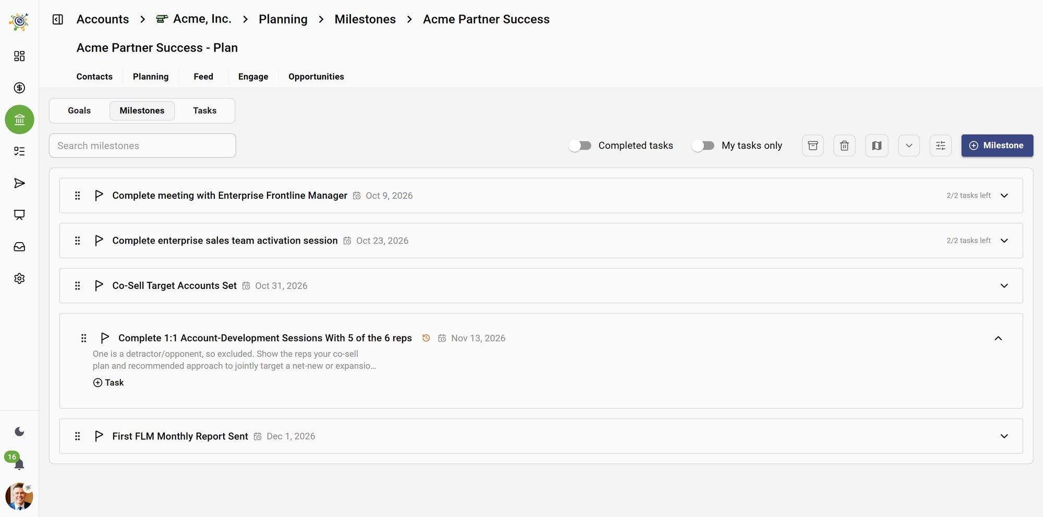Select the Goals sub-tab
Screen dimensions: 1043x517
coord(79,111)
